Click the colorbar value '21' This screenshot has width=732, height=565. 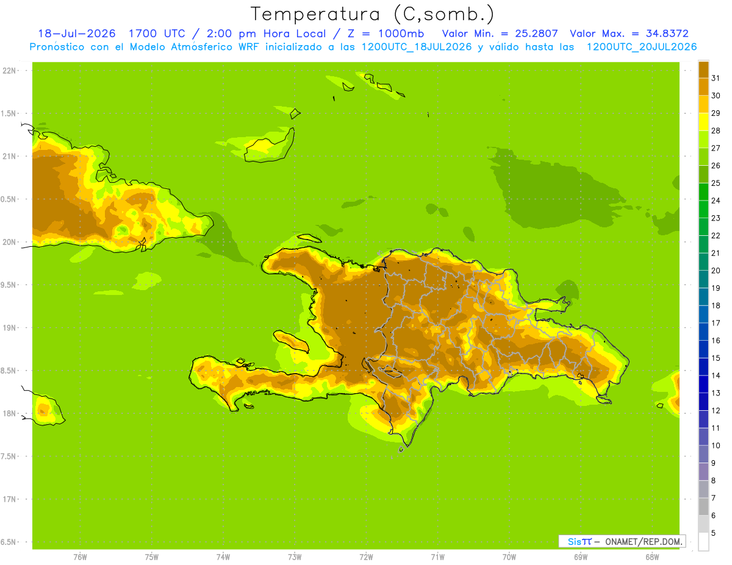click(x=716, y=253)
